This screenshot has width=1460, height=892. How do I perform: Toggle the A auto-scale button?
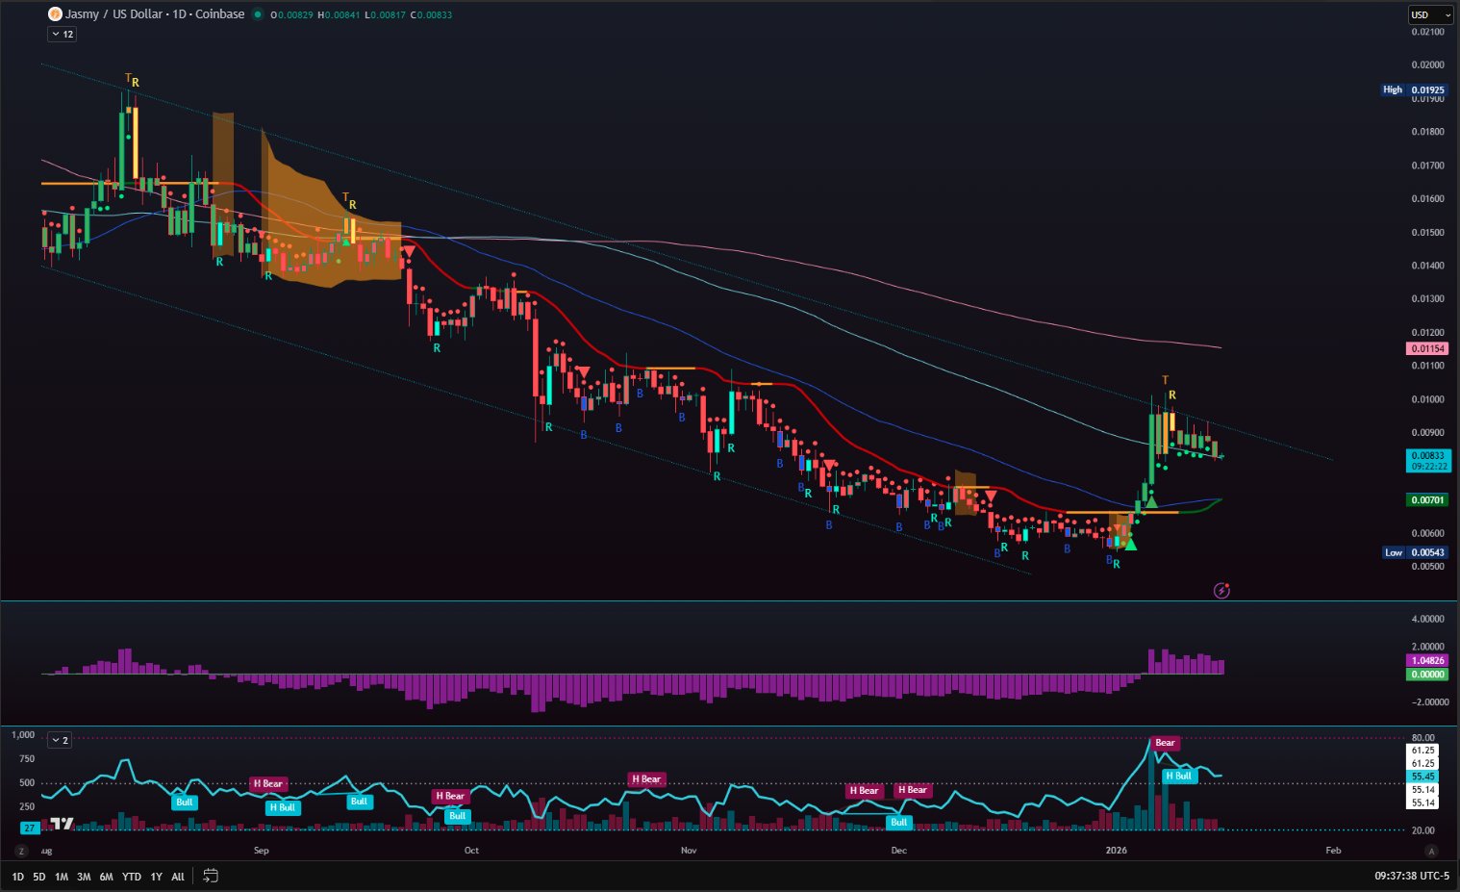pyautogui.click(x=1431, y=851)
